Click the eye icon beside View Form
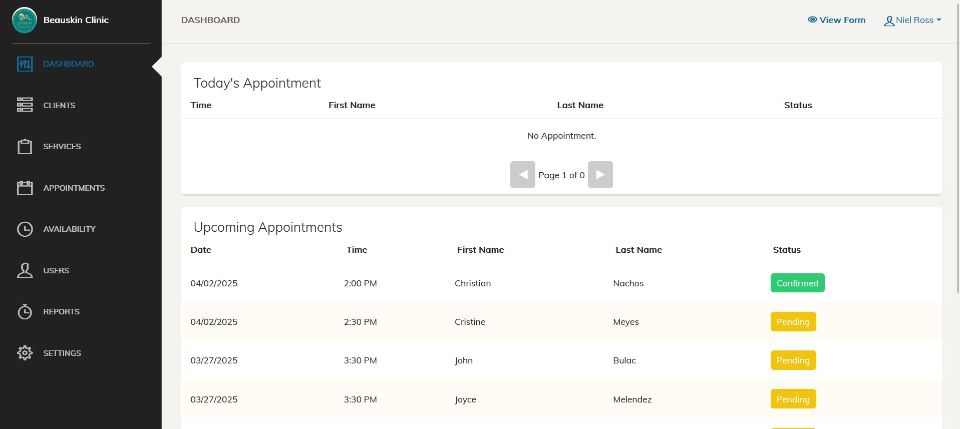 click(812, 20)
